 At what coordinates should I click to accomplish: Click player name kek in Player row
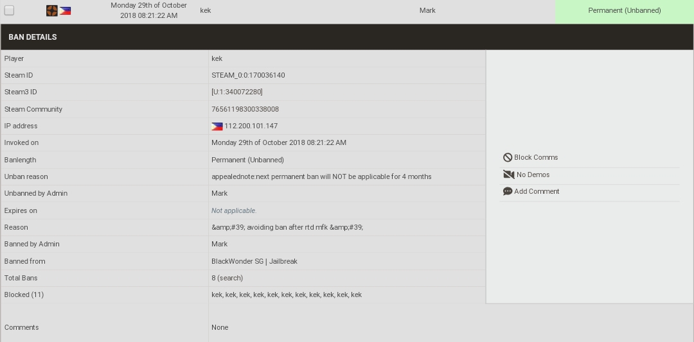pyautogui.click(x=217, y=58)
